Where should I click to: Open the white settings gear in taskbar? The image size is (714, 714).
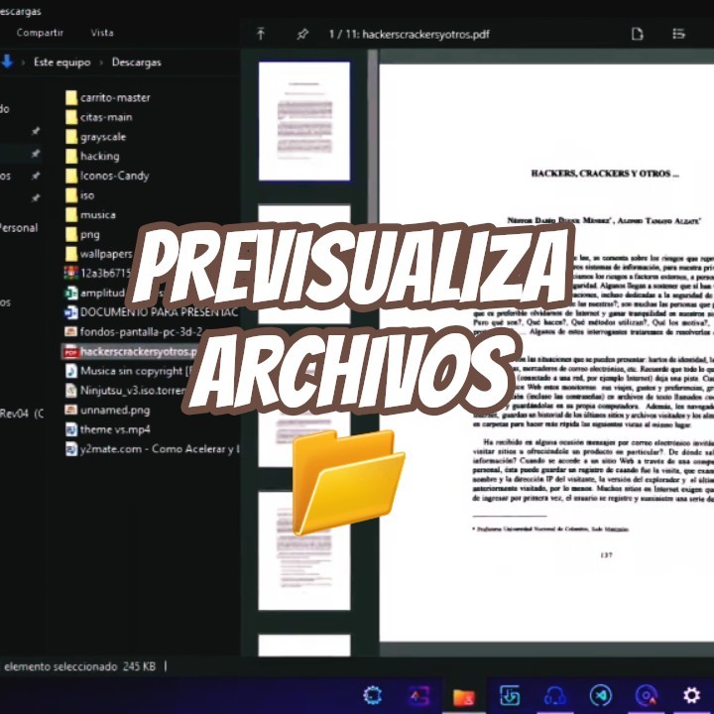click(691, 695)
